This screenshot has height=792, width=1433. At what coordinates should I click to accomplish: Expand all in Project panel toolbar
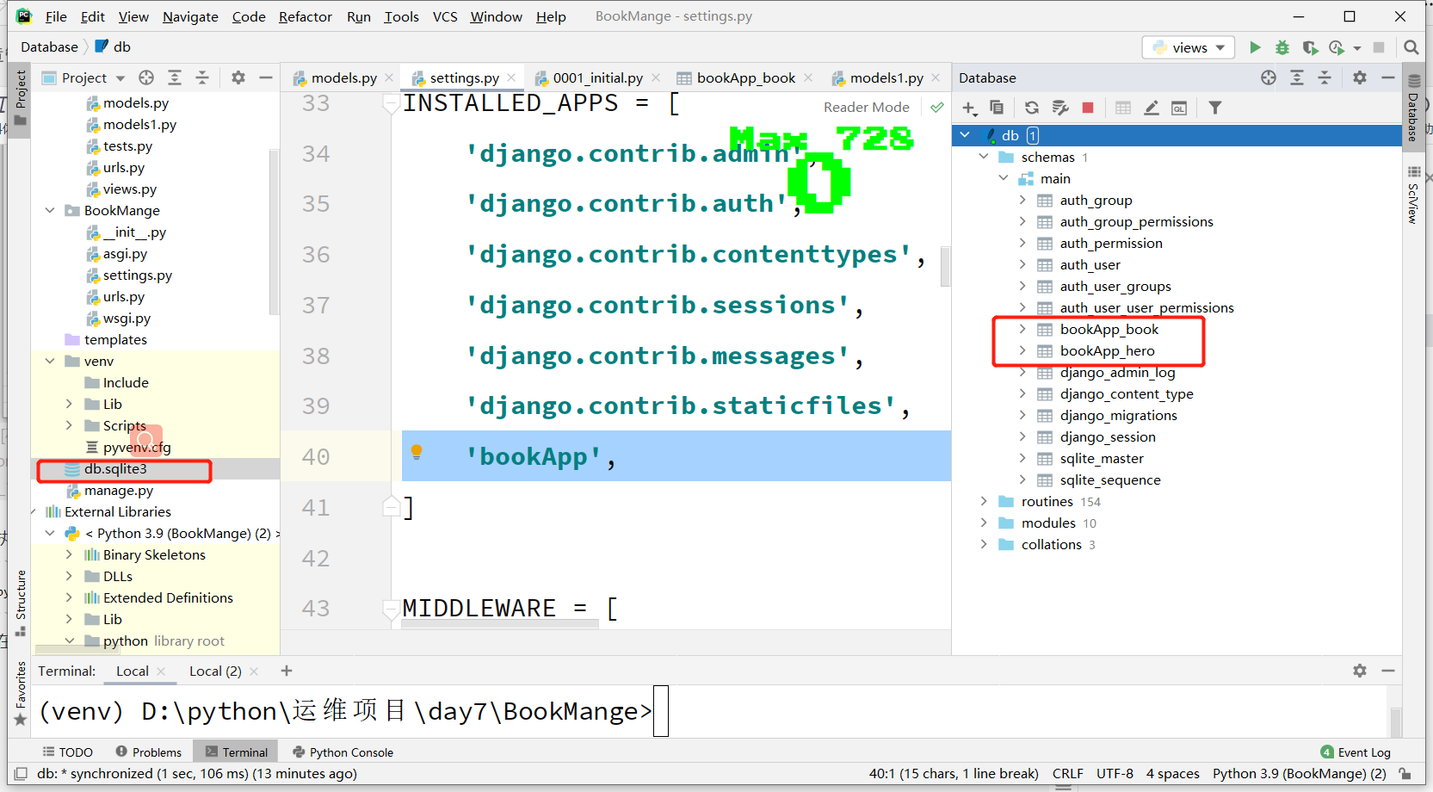click(175, 77)
